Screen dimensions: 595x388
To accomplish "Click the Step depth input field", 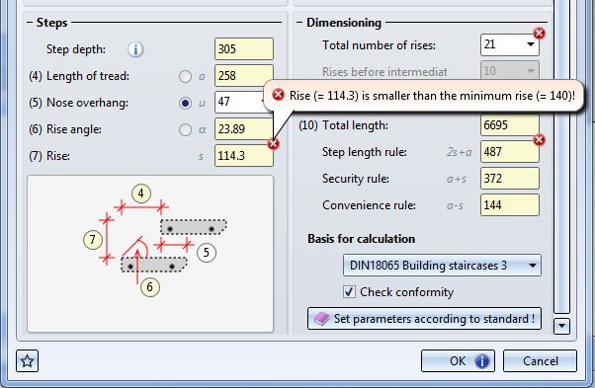I will pos(244,49).
